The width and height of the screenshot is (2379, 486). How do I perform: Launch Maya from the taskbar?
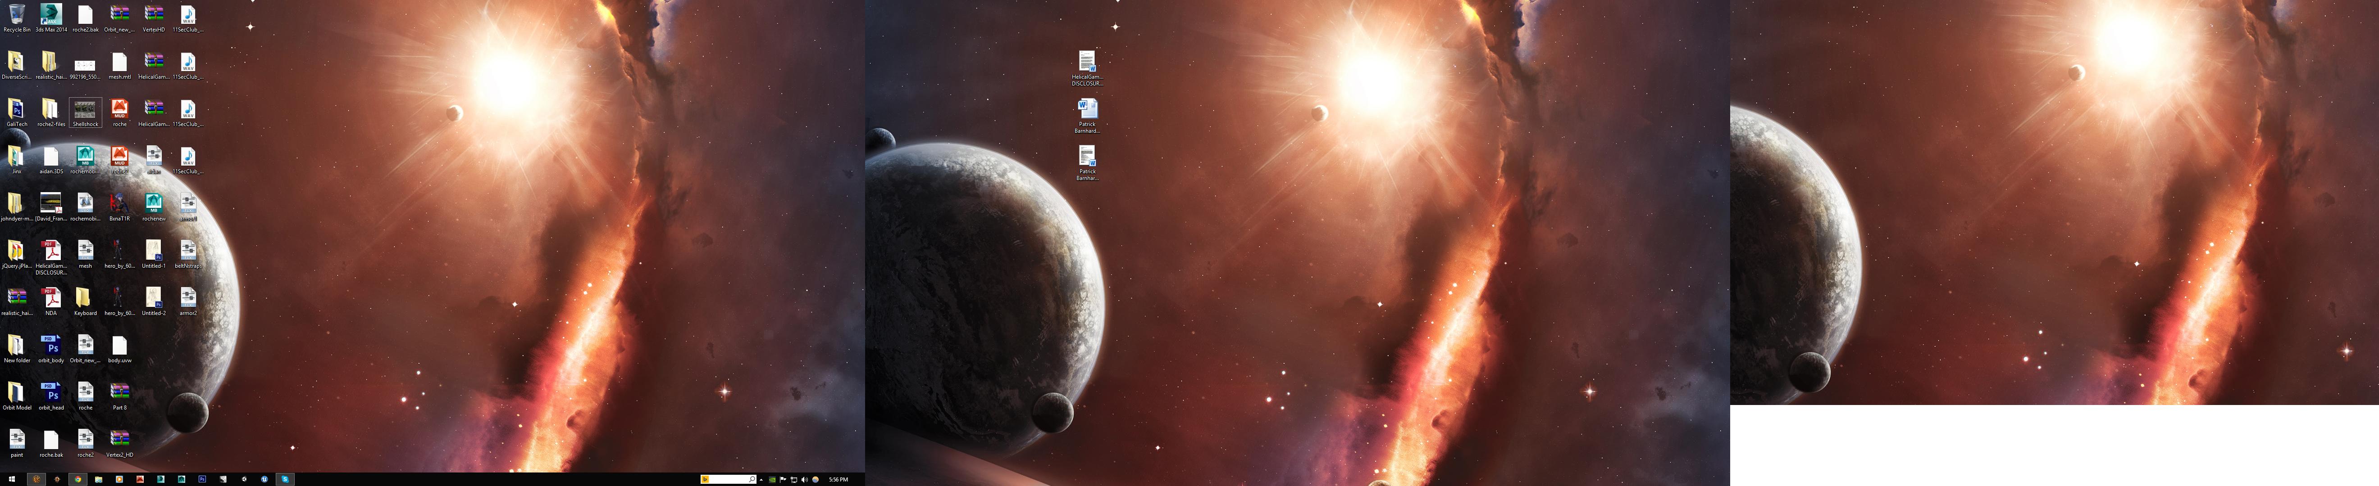pos(182,480)
